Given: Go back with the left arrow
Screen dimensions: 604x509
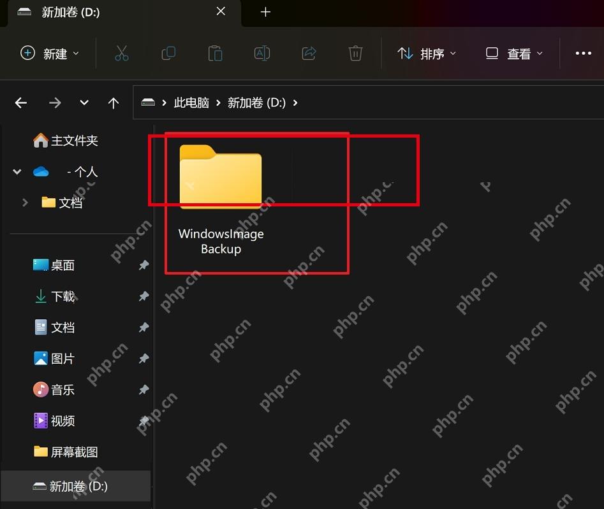Looking at the screenshot, I should (x=21, y=103).
